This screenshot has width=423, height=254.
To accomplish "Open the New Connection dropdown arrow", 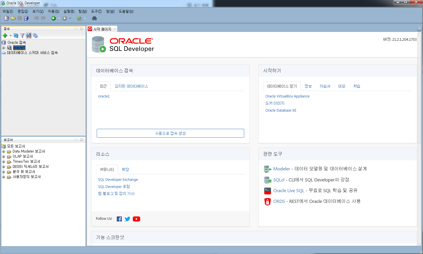I will pyautogui.click(x=10, y=36).
